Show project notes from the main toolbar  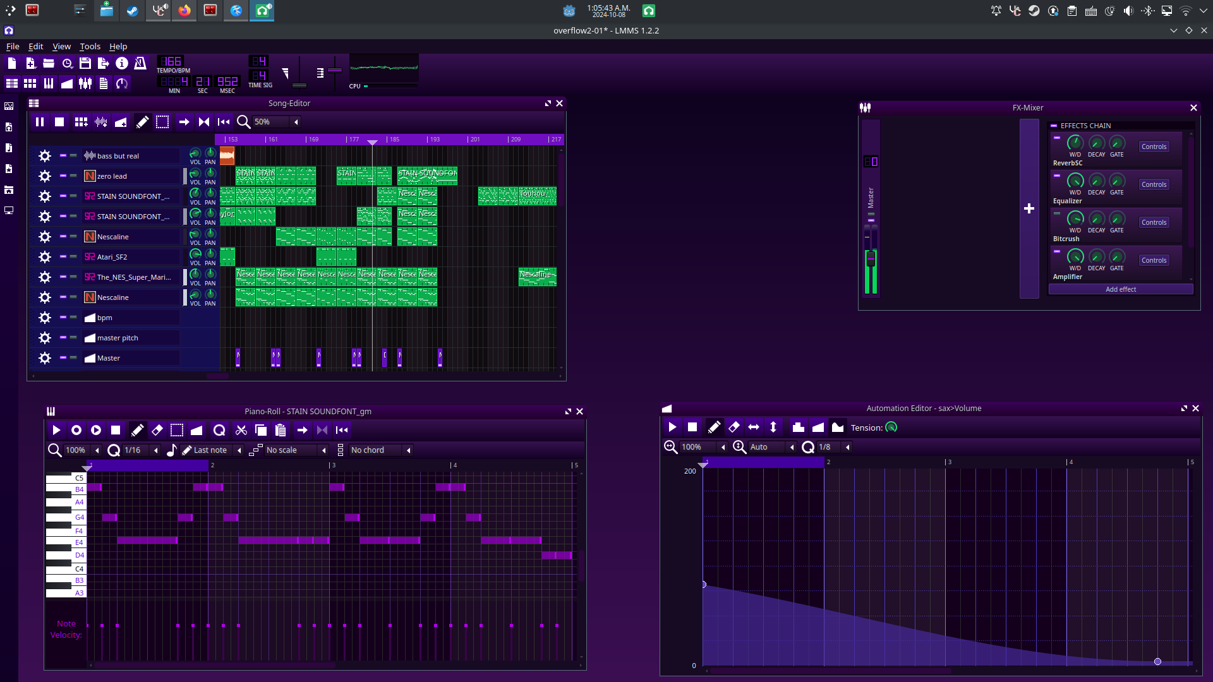104,83
